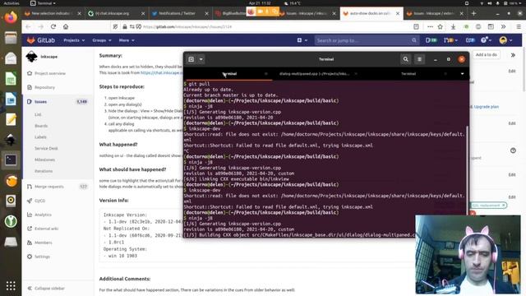Show applications grid in the dock
Image resolution: width=526 pixels, height=296 pixels.
tap(11, 285)
